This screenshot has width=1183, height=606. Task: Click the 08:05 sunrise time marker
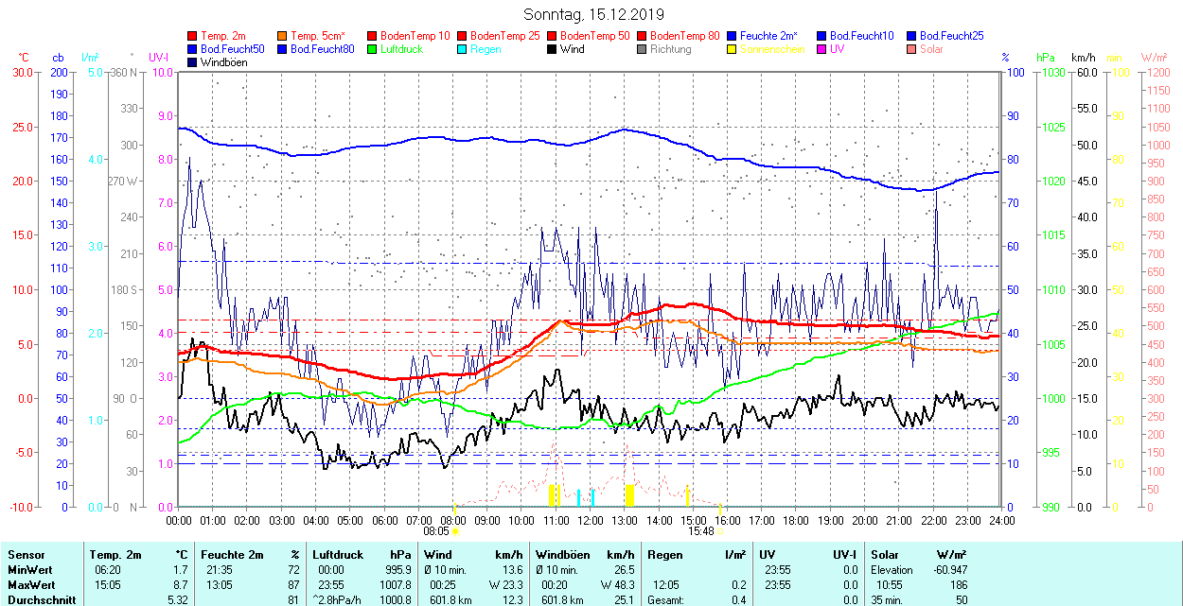point(436,531)
